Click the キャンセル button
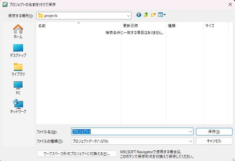The image size is (235, 161). click(214, 141)
